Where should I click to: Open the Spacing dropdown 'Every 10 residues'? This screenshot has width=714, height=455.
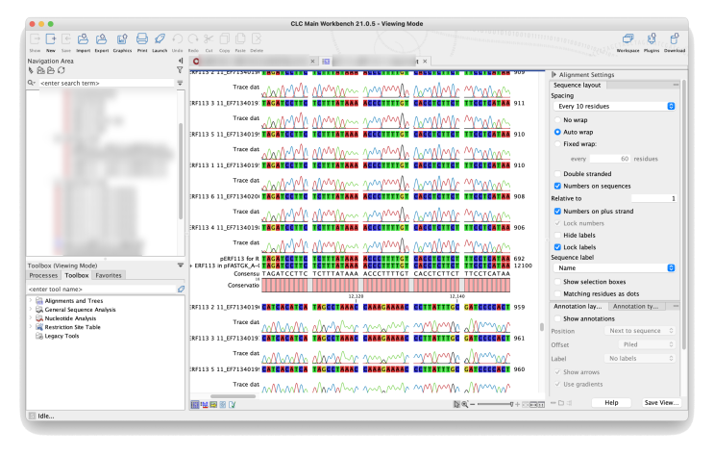(x=614, y=106)
